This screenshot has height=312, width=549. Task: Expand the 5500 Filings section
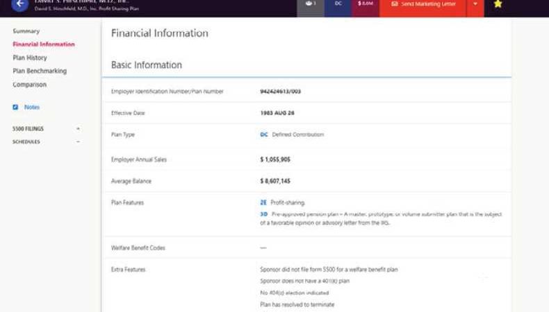coord(78,129)
